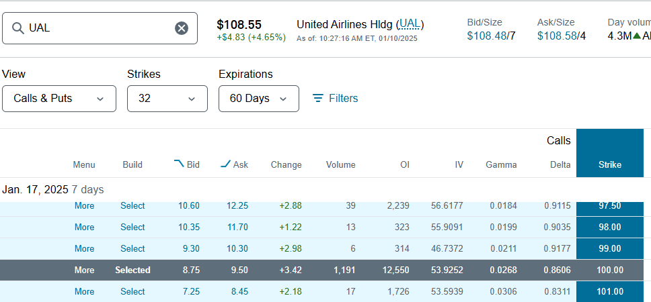The height and width of the screenshot is (302, 651).
Task: Click ask 8.45 on 101.00 row
Action: coord(239,292)
